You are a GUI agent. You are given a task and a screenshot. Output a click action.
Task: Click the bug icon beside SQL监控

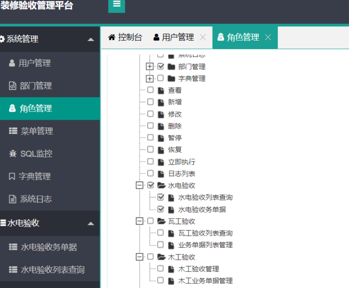[13, 154]
